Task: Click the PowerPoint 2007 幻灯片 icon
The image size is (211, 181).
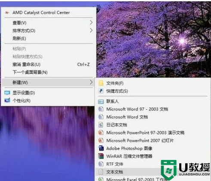Action: pyautogui.click(x=101, y=140)
